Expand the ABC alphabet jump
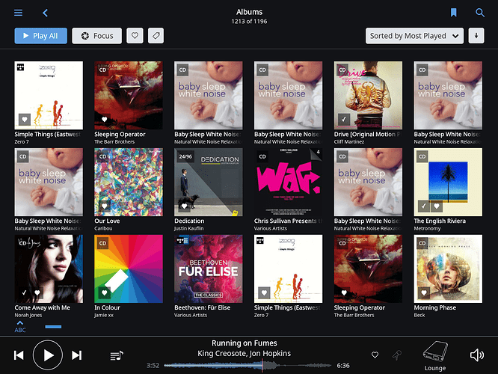Image resolution: width=498 pixels, height=374 pixels. 20,327
